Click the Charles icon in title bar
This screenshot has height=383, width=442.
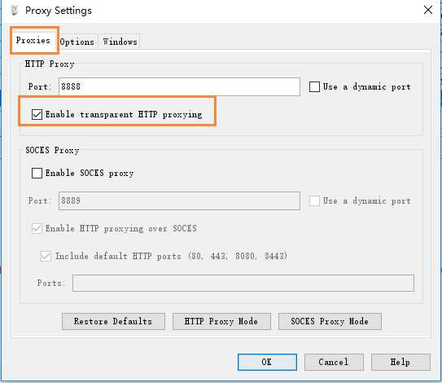[x=15, y=11]
